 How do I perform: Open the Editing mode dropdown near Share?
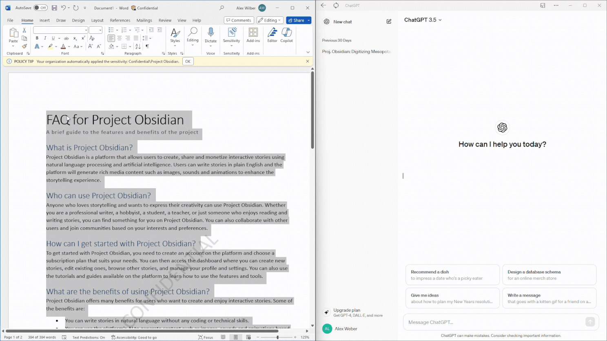click(270, 20)
